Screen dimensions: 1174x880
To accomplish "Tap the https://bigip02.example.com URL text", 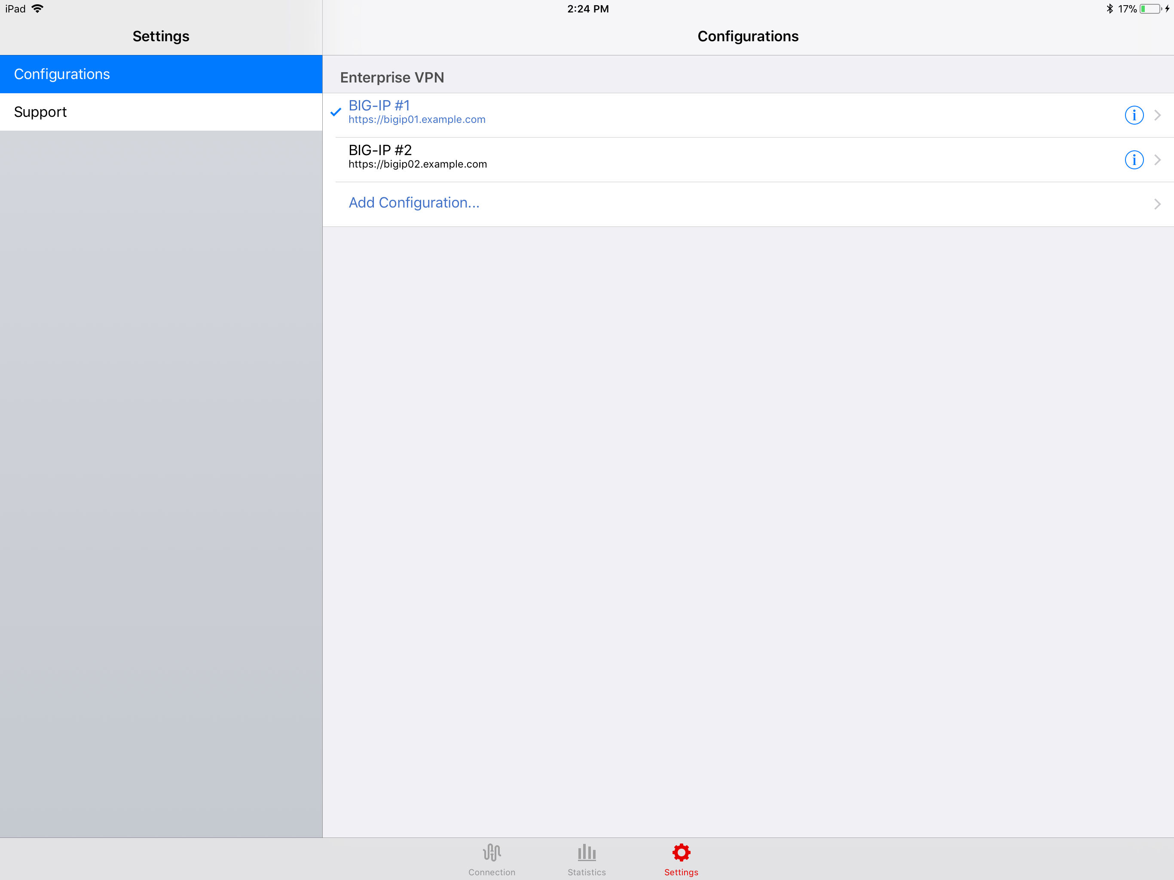I will pos(418,165).
